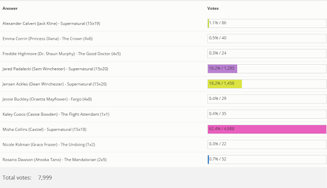This screenshot has width=327, height=188.
Task: Click the pink 62.4% vote bar
Action: 267,129
